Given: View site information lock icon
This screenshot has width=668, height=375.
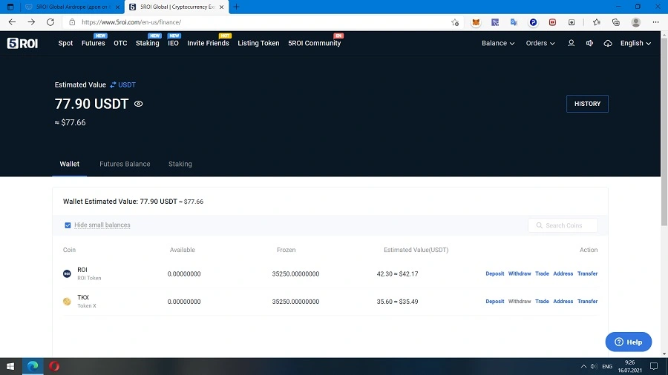Looking at the screenshot, I should (72, 22).
